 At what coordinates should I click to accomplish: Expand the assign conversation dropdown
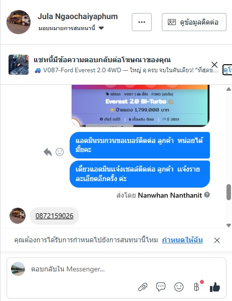point(71,28)
